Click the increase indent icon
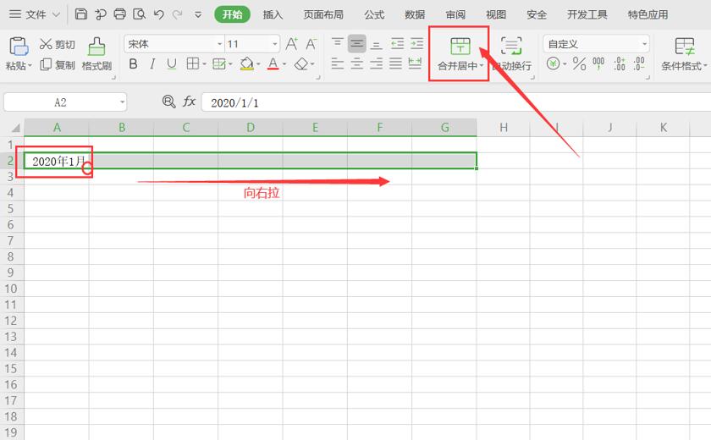Screen dimensions: 711x440 click(416, 43)
